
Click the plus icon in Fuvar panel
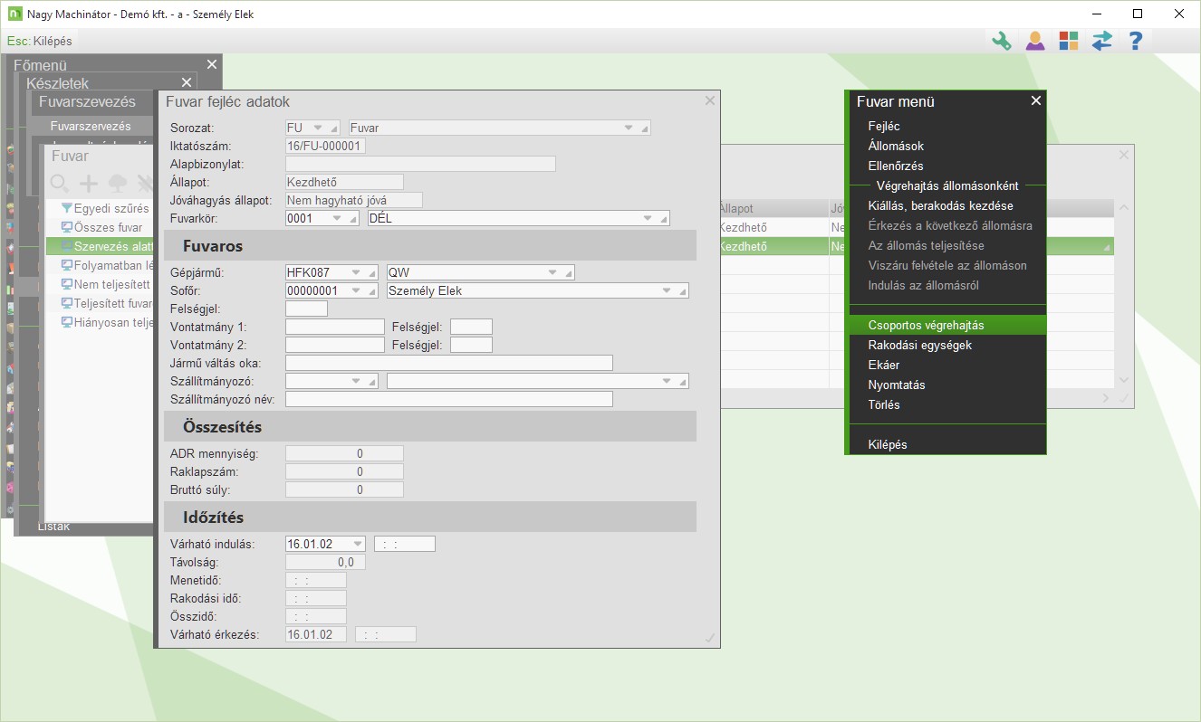[x=88, y=184]
